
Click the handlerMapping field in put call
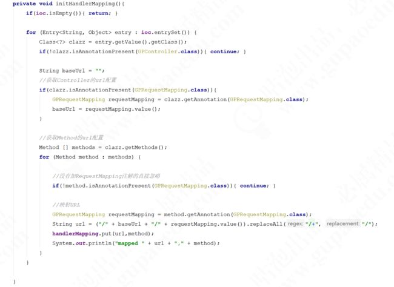pyautogui.click(x=75, y=234)
